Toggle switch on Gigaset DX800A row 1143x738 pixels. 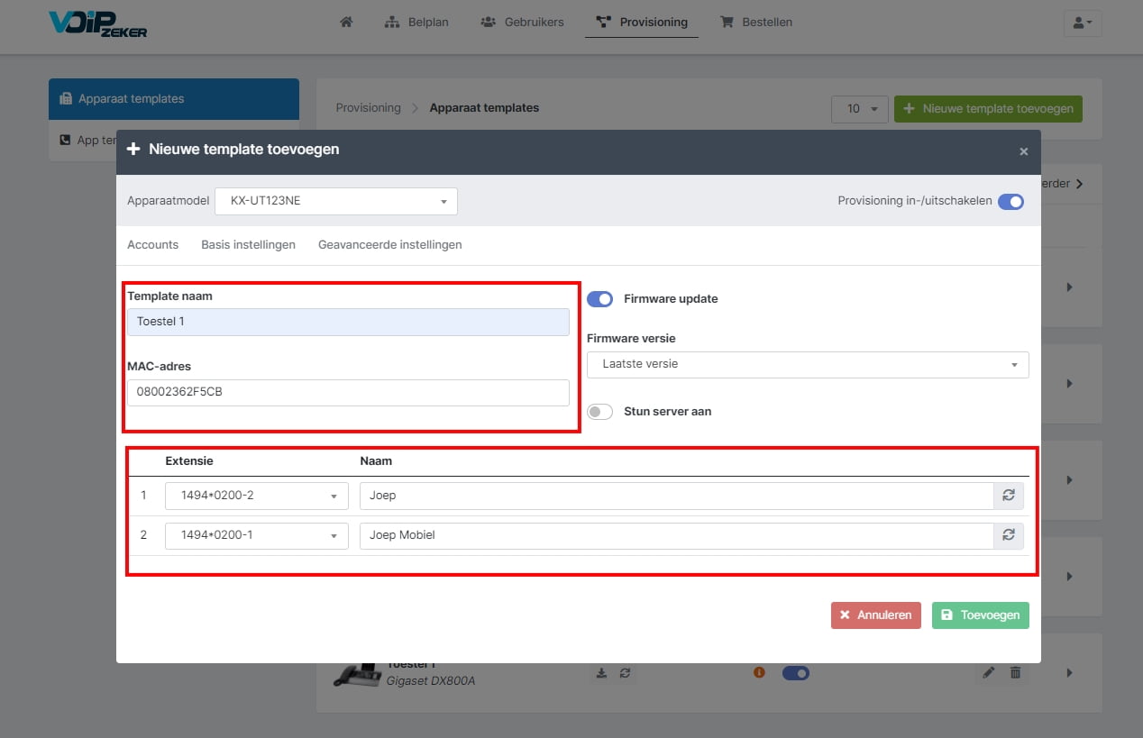(796, 673)
